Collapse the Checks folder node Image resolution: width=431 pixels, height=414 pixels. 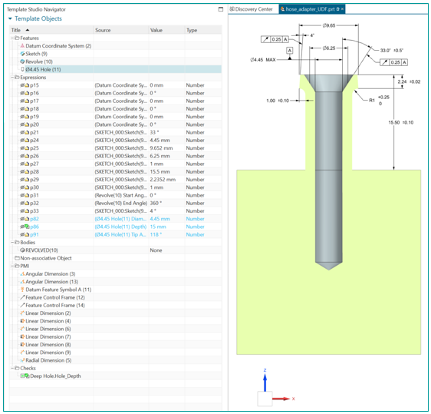click(x=12, y=369)
